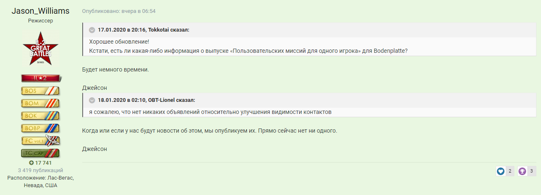The image size is (541, 195).
Task: Click the FC vol.1 badge
Action: point(40,141)
